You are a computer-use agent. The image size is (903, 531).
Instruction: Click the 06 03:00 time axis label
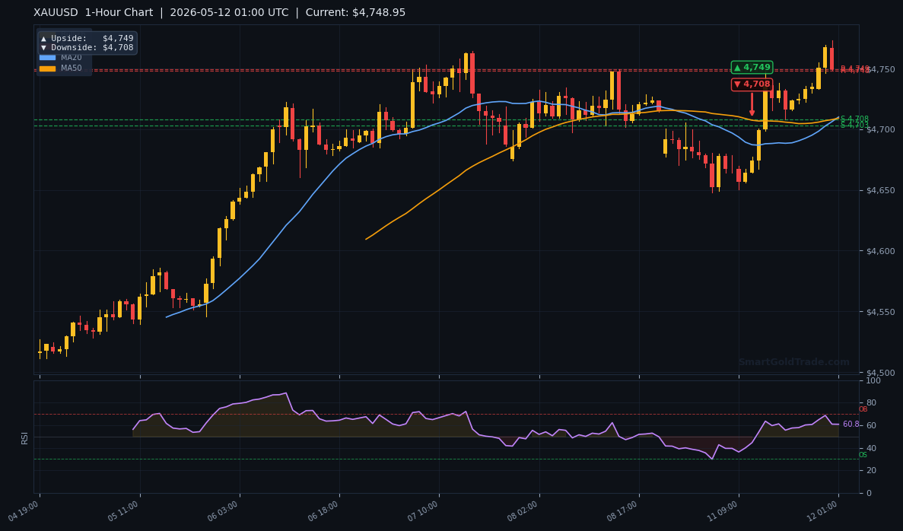click(224, 511)
